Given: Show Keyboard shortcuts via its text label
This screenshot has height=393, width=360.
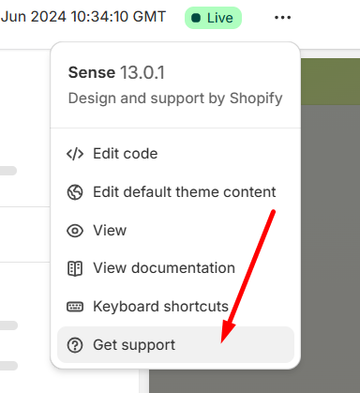Looking at the screenshot, I should (x=160, y=307).
